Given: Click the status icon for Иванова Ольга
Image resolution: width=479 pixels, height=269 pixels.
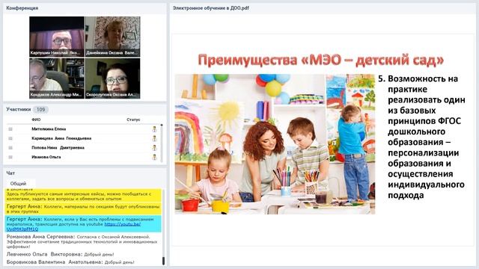Looking at the screenshot, I should pyautogui.click(x=155, y=157).
